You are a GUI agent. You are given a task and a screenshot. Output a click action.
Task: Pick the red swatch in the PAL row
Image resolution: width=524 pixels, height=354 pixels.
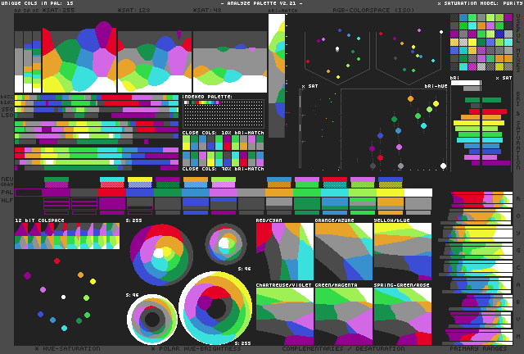tap(112, 191)
